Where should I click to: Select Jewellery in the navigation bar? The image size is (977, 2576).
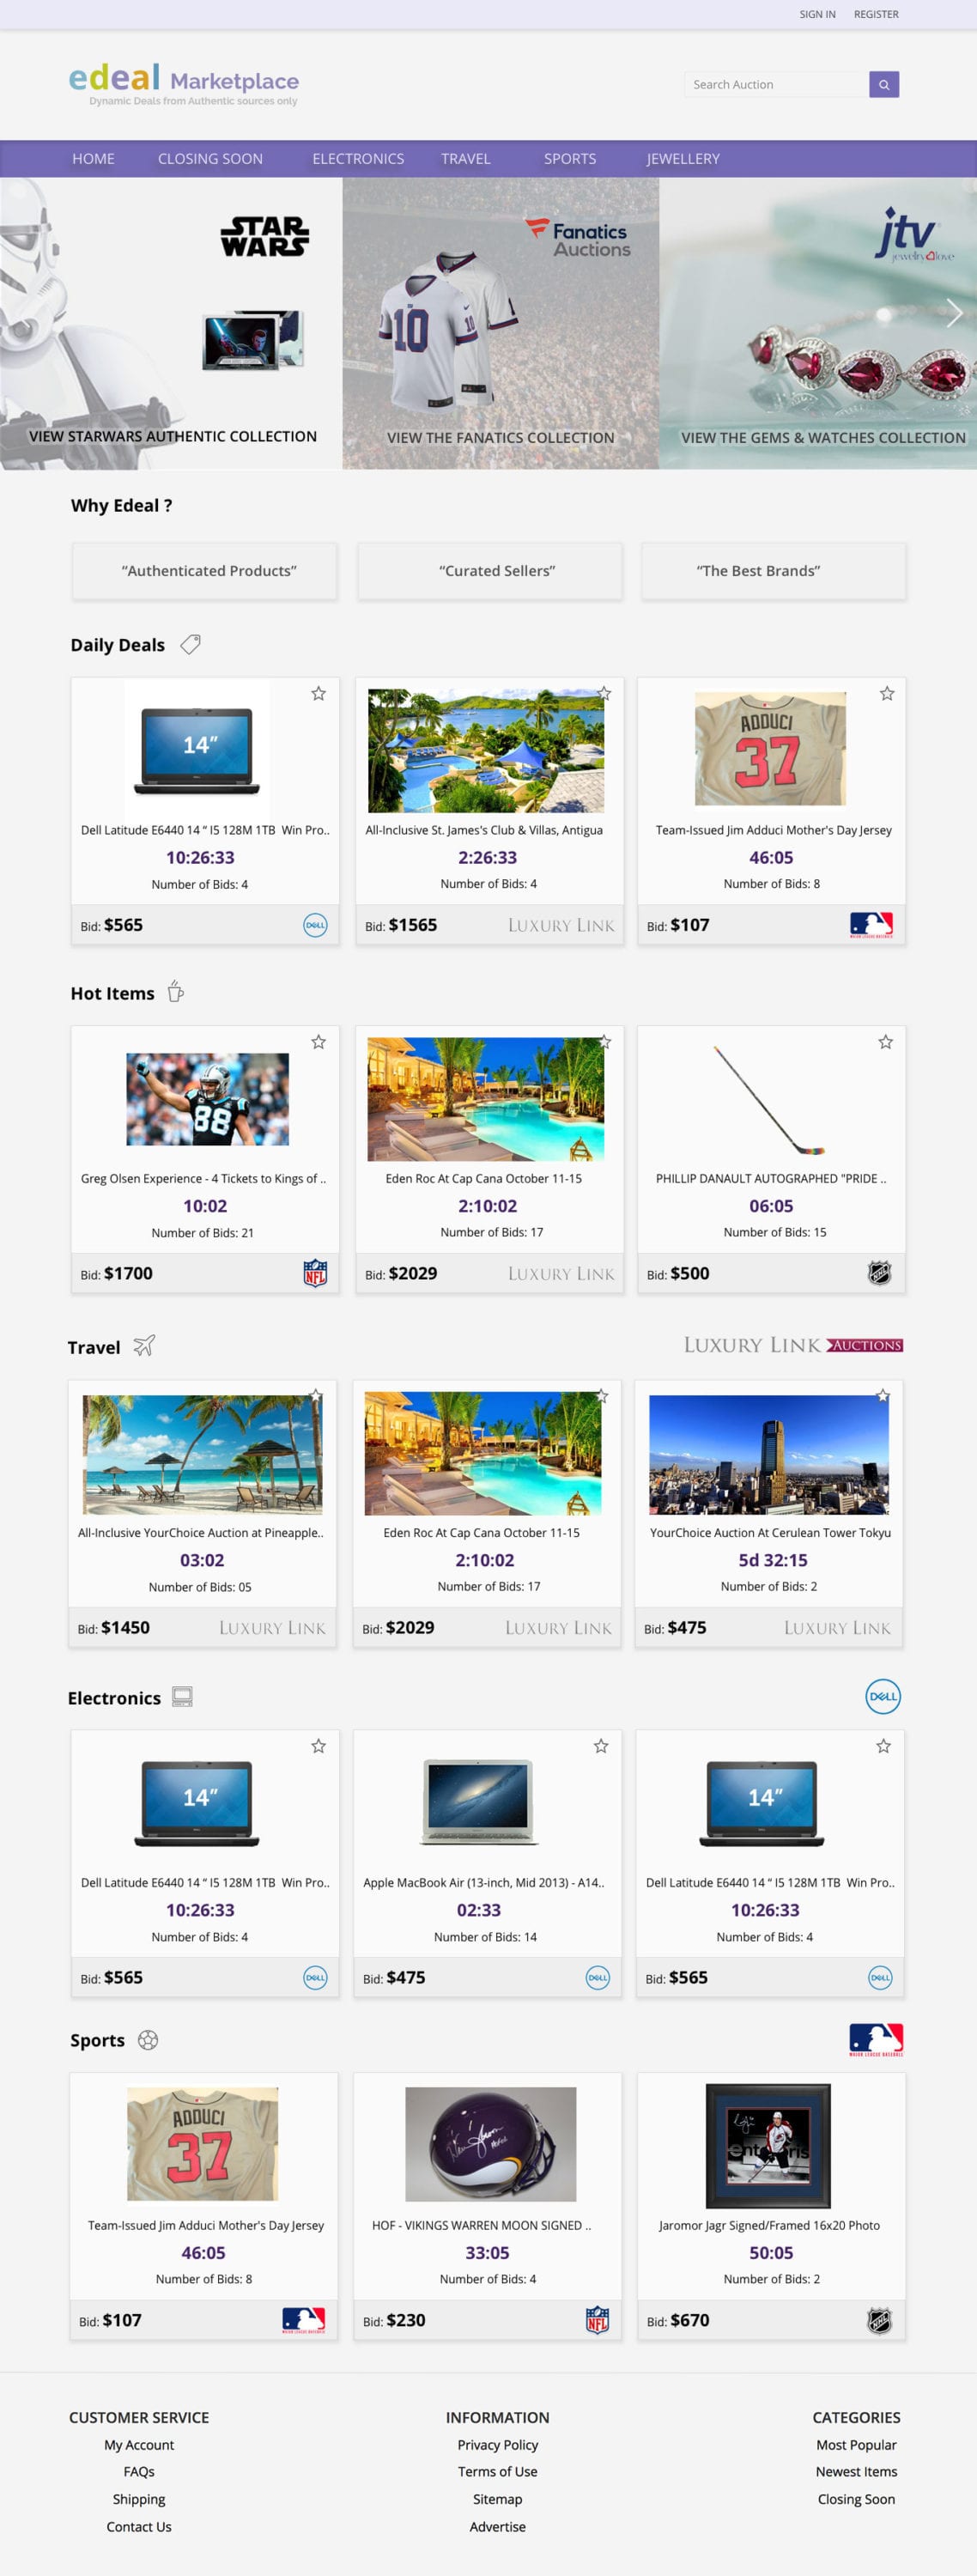click(683, 159)
